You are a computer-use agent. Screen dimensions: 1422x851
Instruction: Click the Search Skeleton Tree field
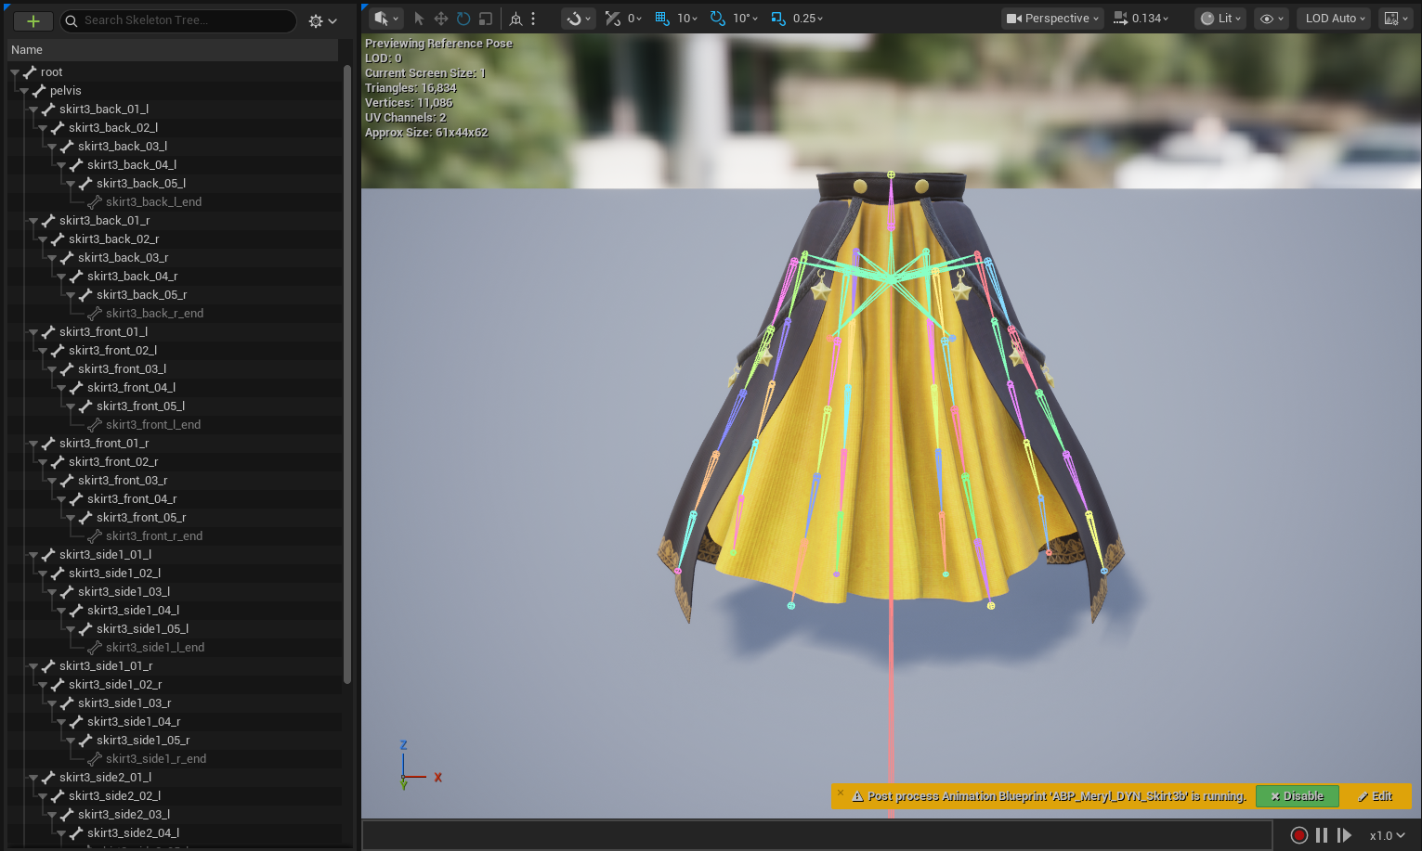pyautogui.click(x=178, y=20)
